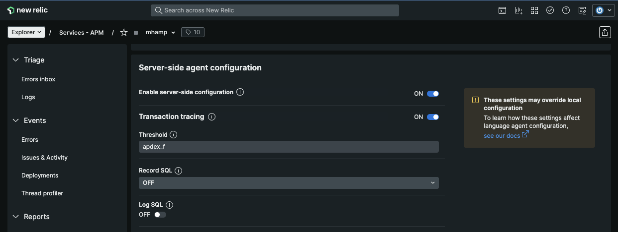Open the feedback edit note icon

click(x=582, y=10)
